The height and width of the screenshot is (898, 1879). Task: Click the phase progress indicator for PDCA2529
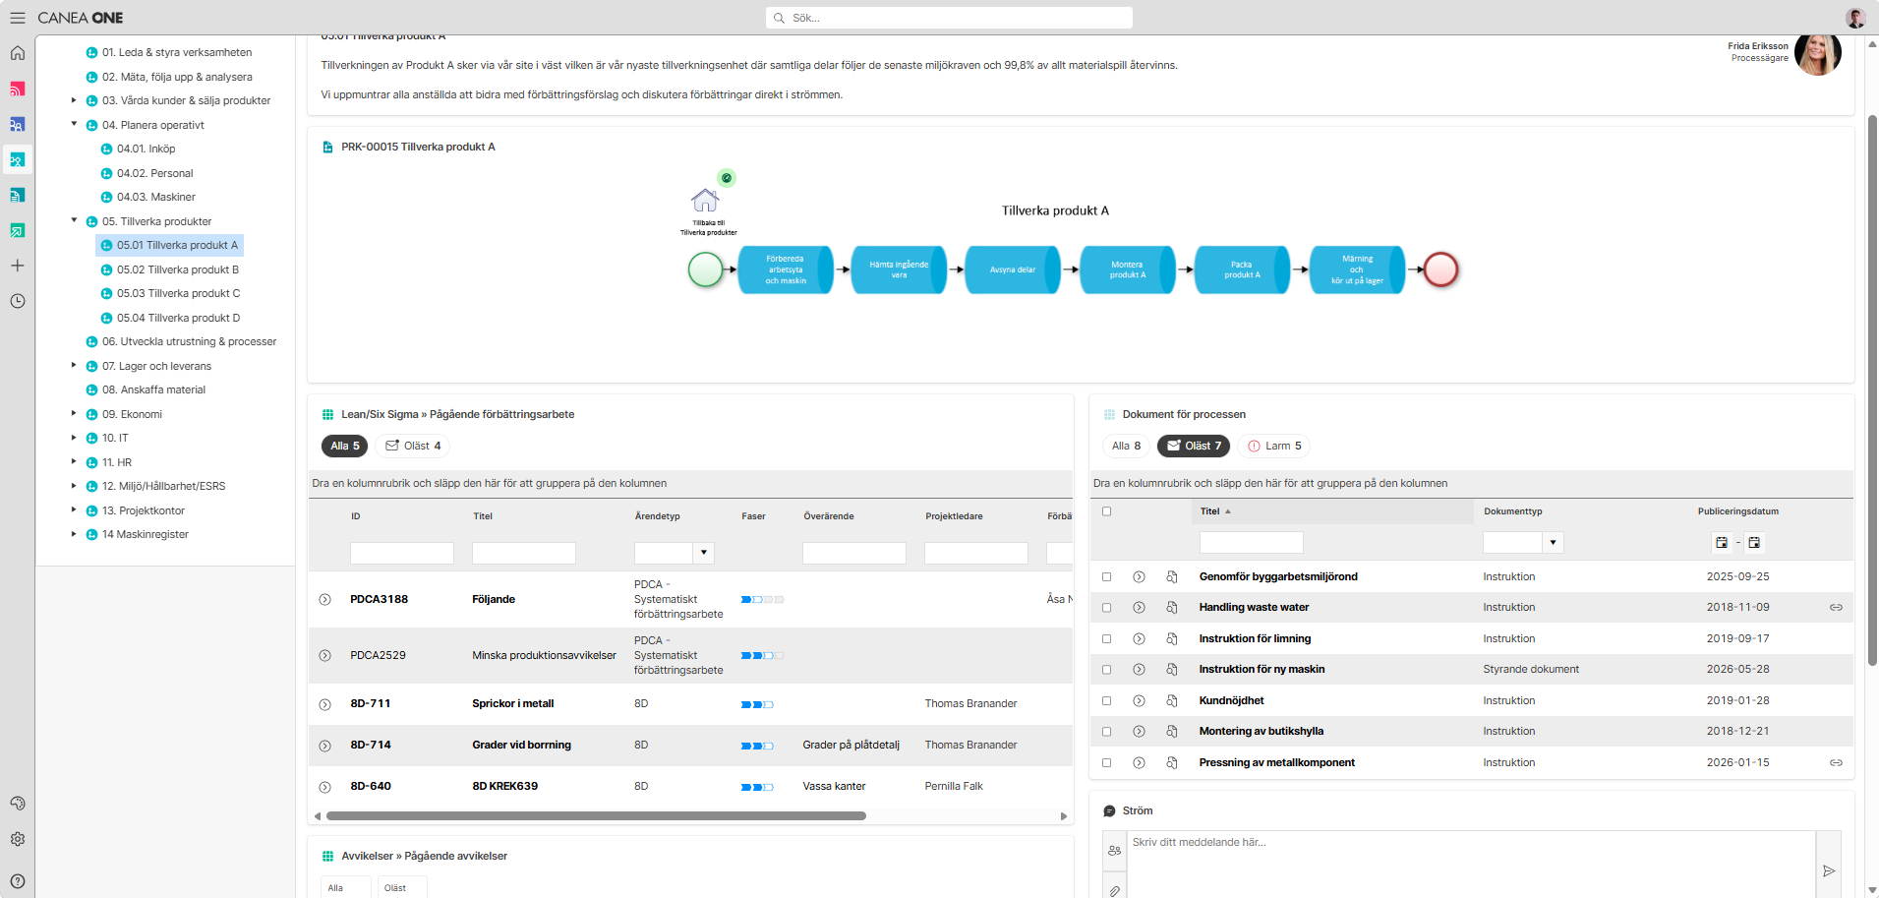pos(761,656)
